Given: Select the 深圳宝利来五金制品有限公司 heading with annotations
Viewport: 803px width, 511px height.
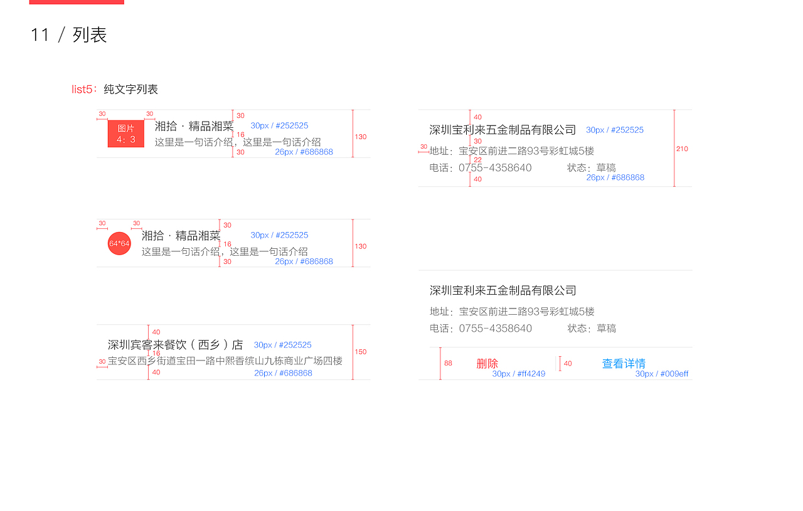Looking at the screenshot, I should click(x=503, y=129).
